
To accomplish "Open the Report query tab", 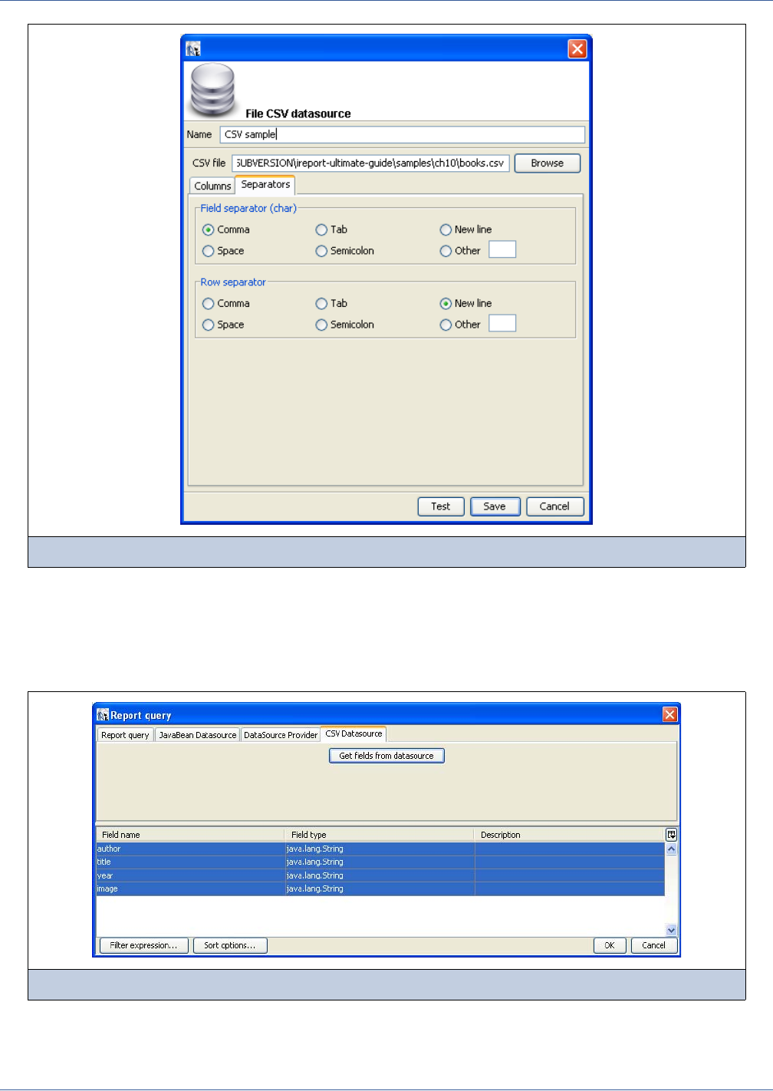I will (x=125, y=734).
